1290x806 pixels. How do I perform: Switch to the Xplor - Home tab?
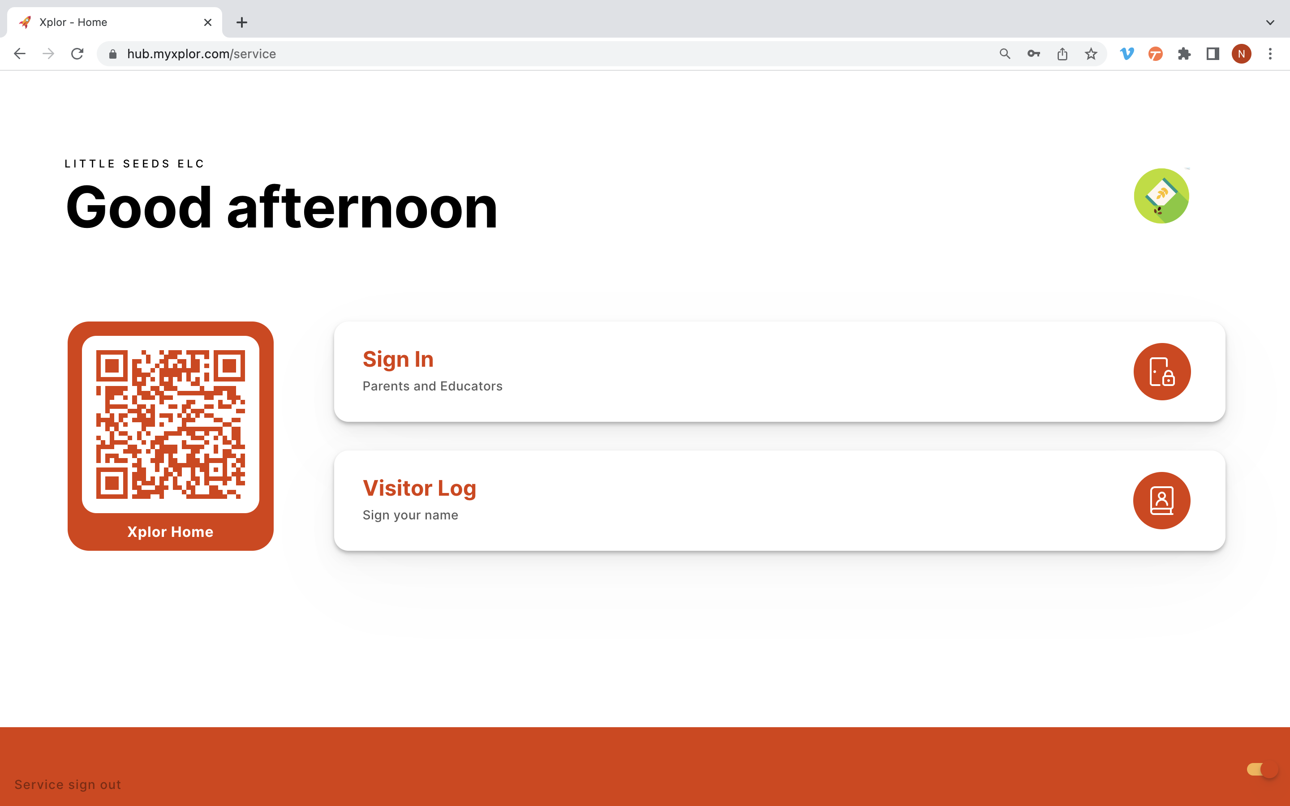[96, 22]
